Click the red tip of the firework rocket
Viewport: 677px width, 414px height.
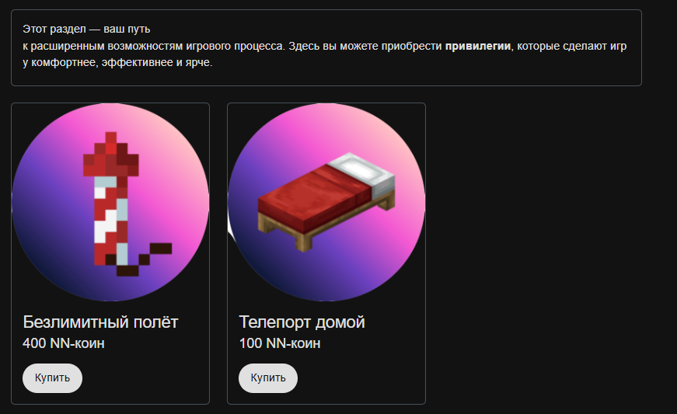[x=111, y=155]
